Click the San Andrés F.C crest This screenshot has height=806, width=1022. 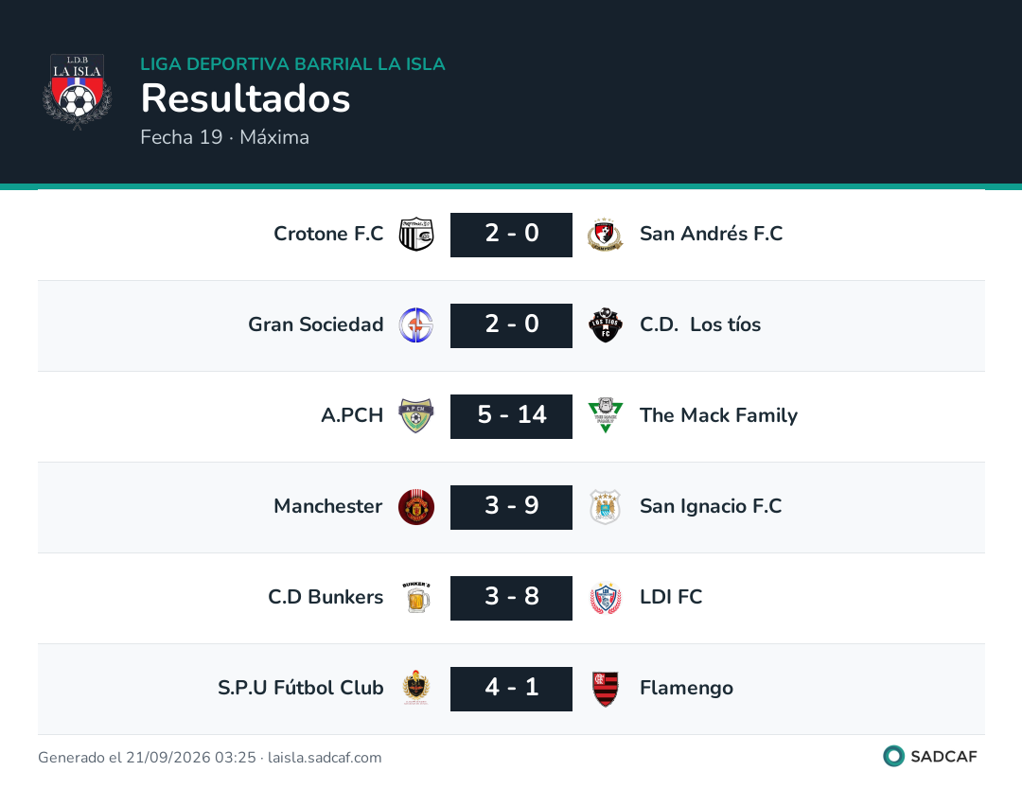coord(605,235)
